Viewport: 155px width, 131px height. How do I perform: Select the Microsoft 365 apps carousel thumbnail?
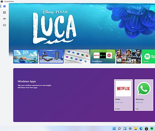pyautogui.click(x=77, y=56)
